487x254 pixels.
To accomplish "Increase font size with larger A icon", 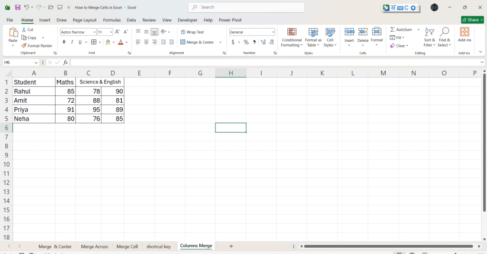I will pos(117,32).
